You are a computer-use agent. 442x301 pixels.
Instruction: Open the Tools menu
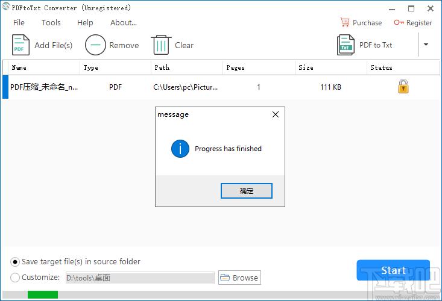51,22
